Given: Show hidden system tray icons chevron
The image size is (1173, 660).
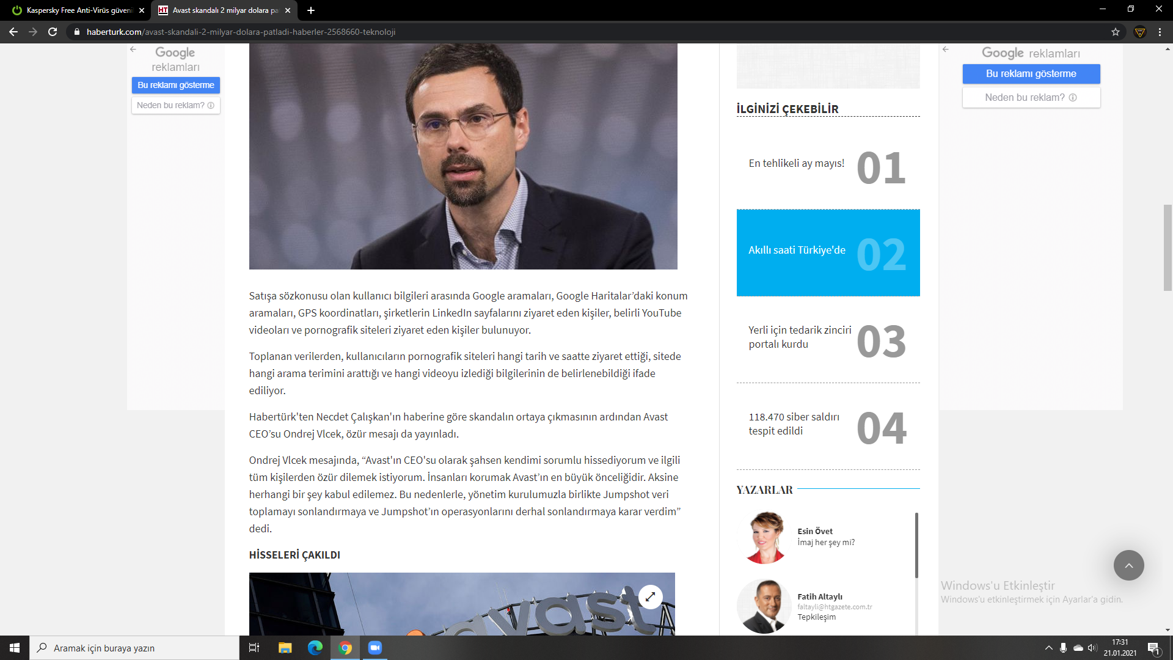Looking at the screenshot, I should (x=1049, y=648).
